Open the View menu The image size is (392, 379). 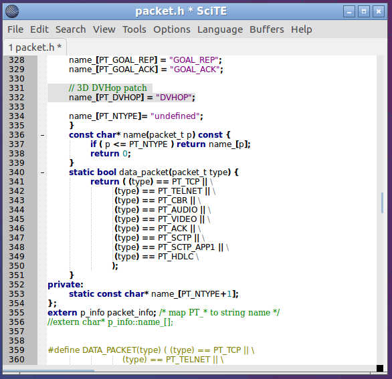[104, 29]
